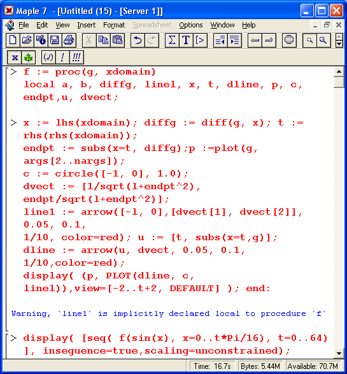
Task: Insert an execution group with the [> icon
Action: click(x=200, y=40)
